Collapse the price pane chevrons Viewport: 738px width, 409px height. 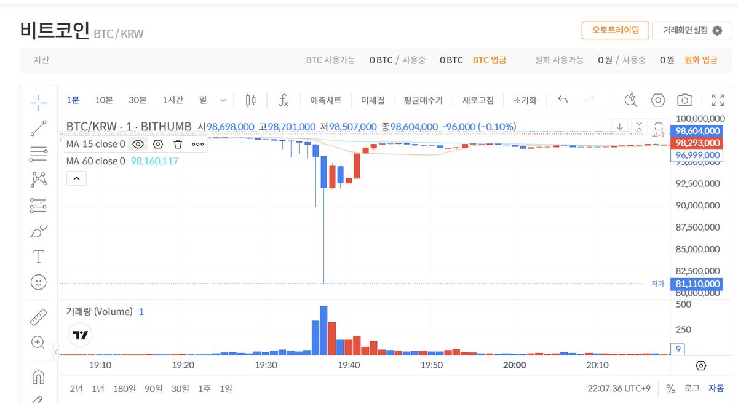pos(639,126)
